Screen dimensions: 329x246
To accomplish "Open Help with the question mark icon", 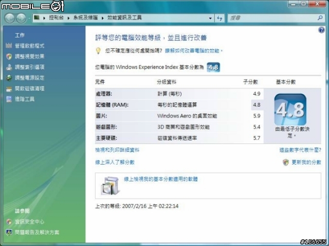I will (x=321, y=30).
